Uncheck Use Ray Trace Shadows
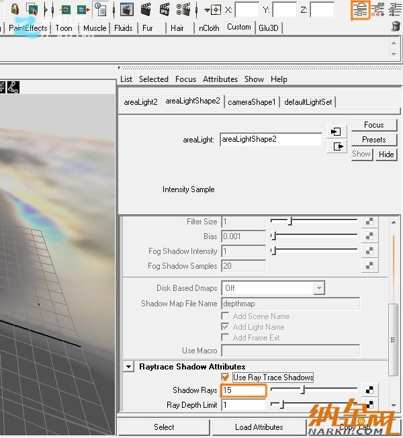This screenshot has width=403, height=438. point(225,378)
